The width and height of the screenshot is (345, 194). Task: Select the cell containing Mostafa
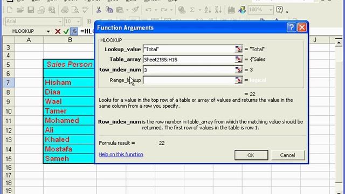pyautogui.click(x=69, y=149)
